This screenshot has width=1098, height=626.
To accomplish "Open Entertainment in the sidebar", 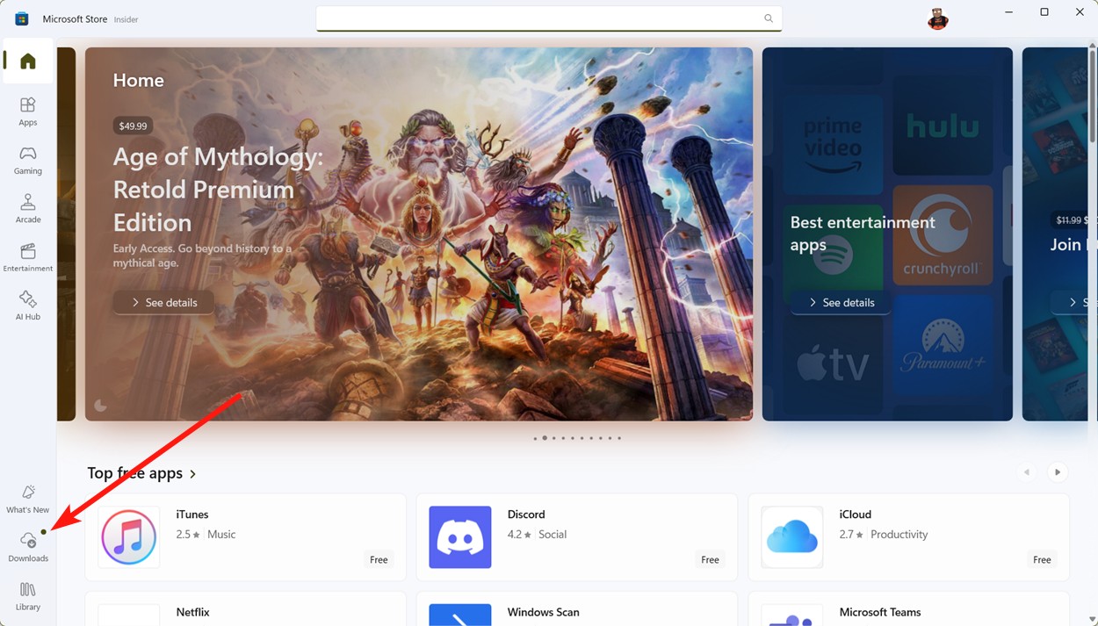I will 28,257.
